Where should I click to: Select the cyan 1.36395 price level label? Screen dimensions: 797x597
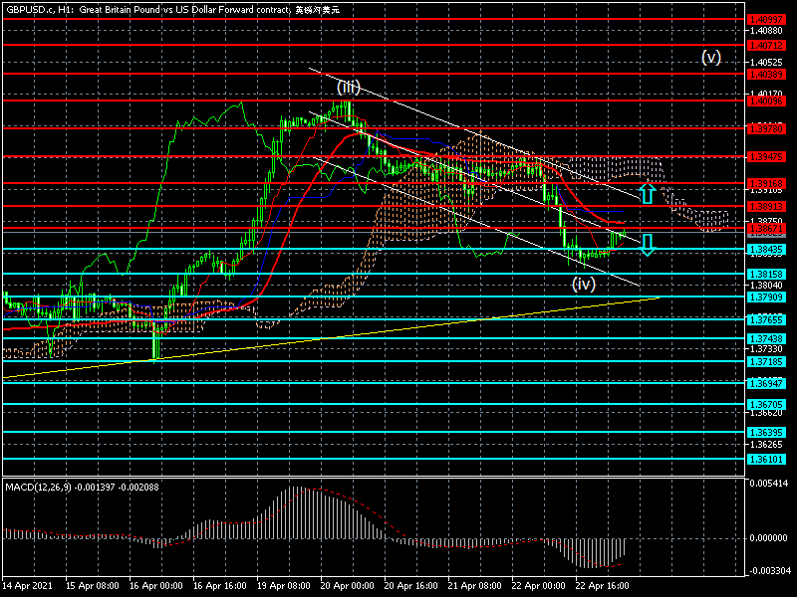pyautogui.click(x=766, y=433)
